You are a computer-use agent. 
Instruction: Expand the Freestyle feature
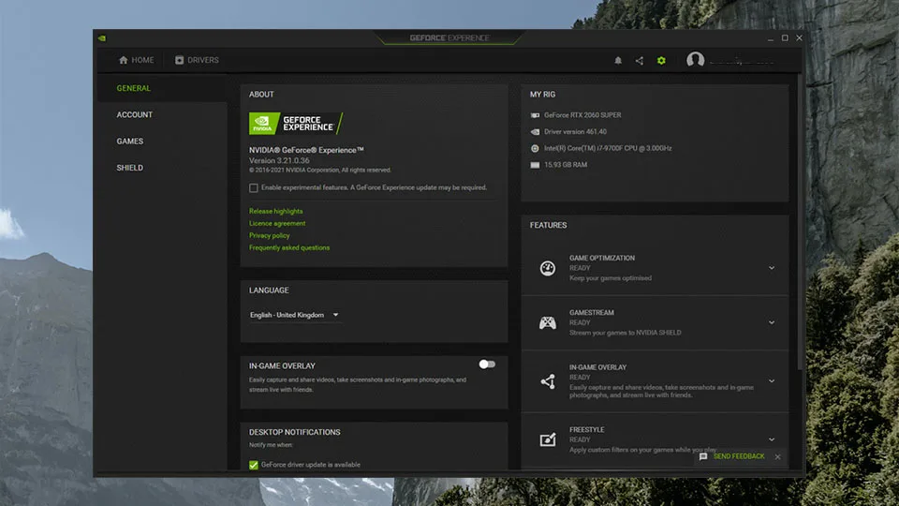[x=772, y=439]
